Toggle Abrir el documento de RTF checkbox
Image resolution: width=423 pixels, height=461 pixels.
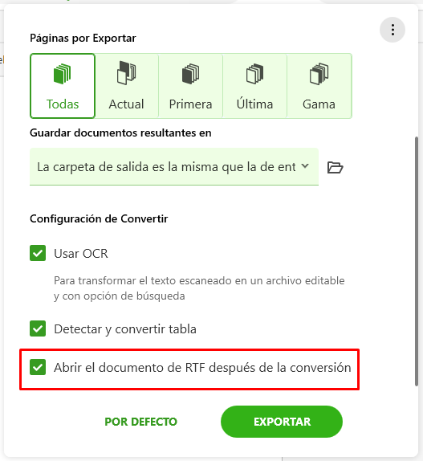(x=38, y=367)
